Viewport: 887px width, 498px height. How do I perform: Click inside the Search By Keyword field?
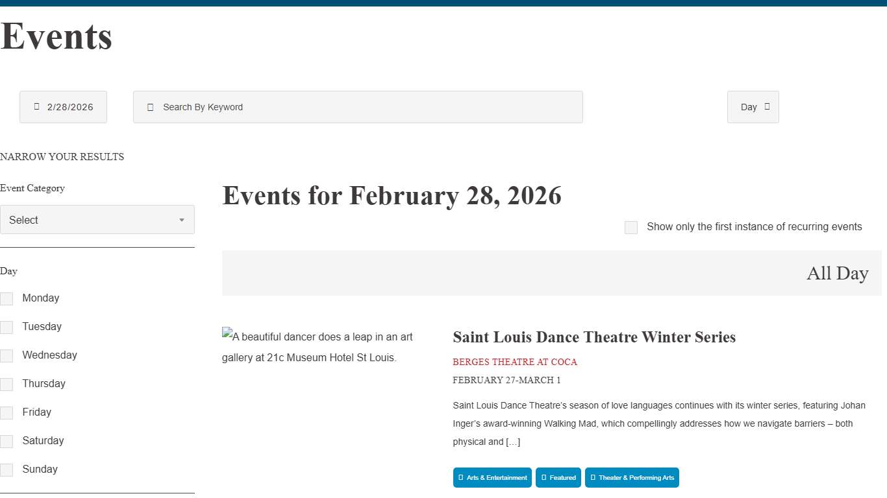(357, 106)
